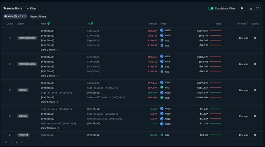Open recipient address [BCe7c9zn]
This screenshot has width=265, height=147.
94,66
